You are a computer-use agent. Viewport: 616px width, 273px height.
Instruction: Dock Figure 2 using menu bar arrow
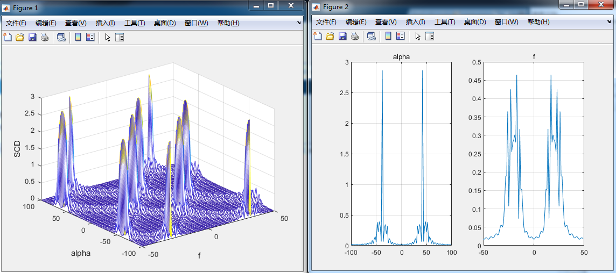pos(608,22)
